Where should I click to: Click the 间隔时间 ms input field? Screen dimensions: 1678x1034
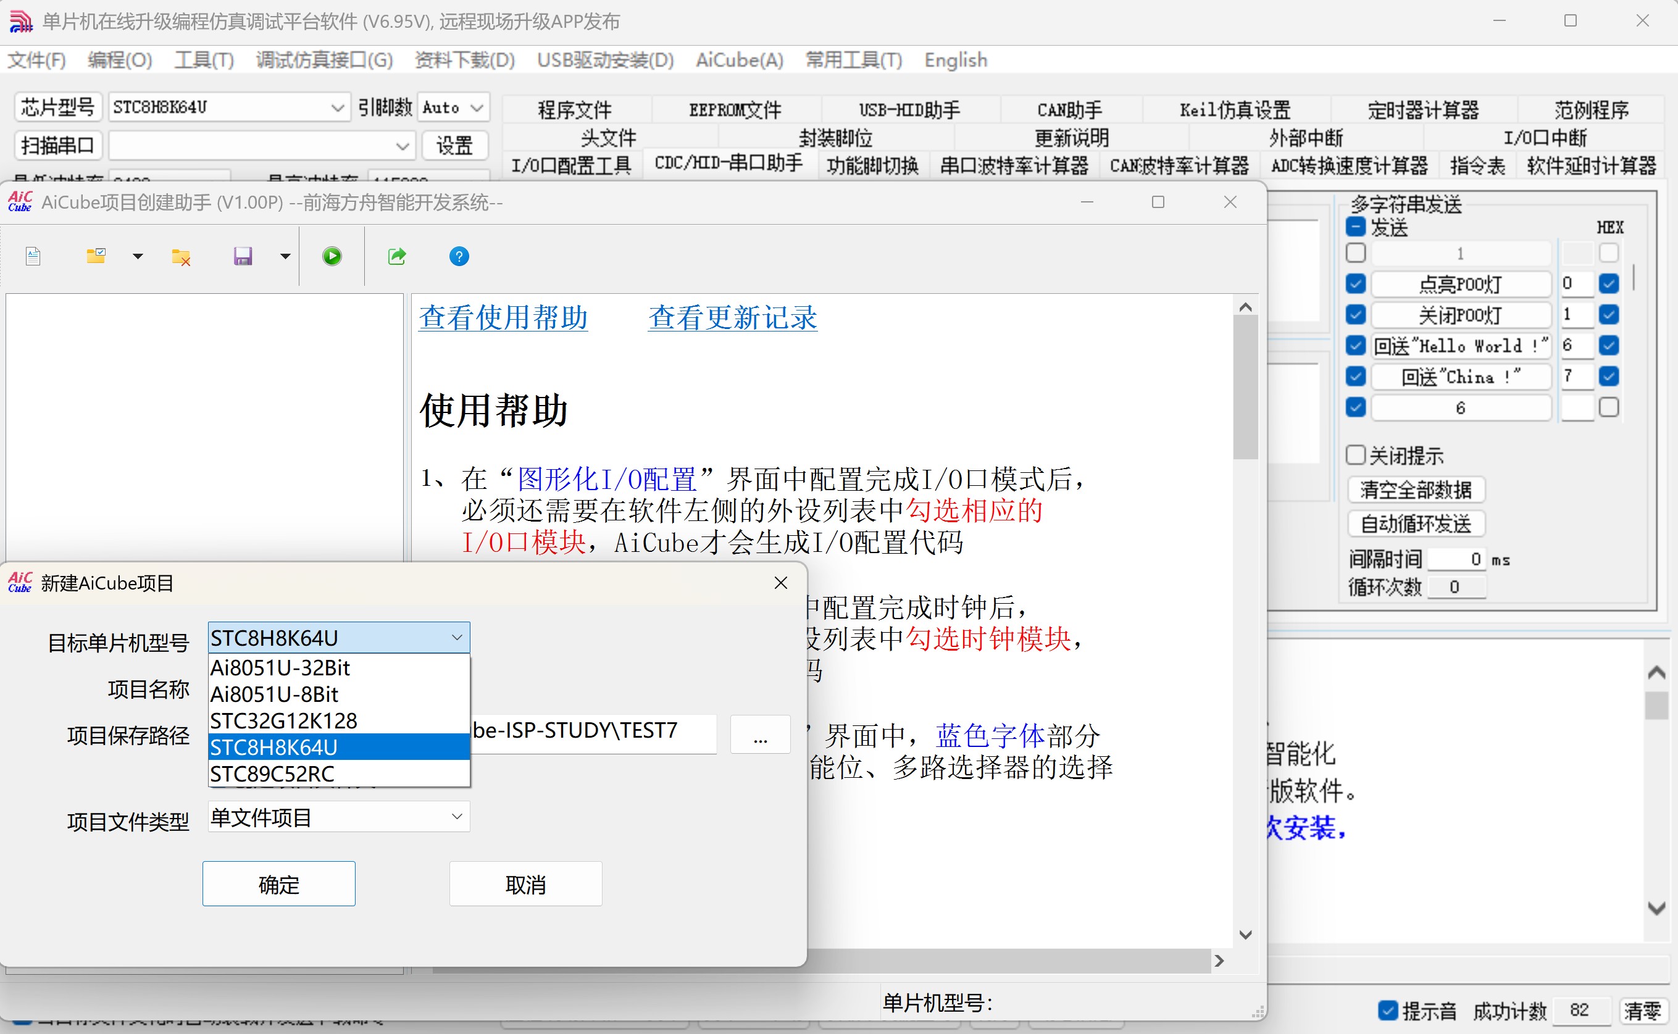tap(1456, 559)
